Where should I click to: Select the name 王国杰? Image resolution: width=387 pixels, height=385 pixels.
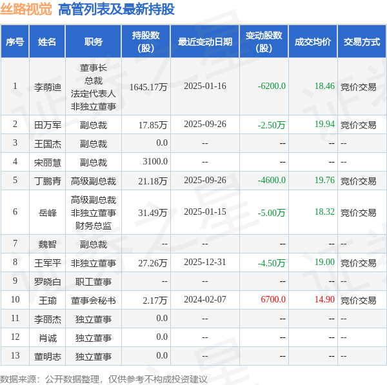click(x=47, y=144)
